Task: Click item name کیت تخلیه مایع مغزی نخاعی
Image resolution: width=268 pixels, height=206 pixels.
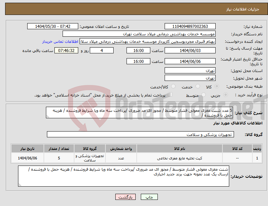Action: coord(180,158)
